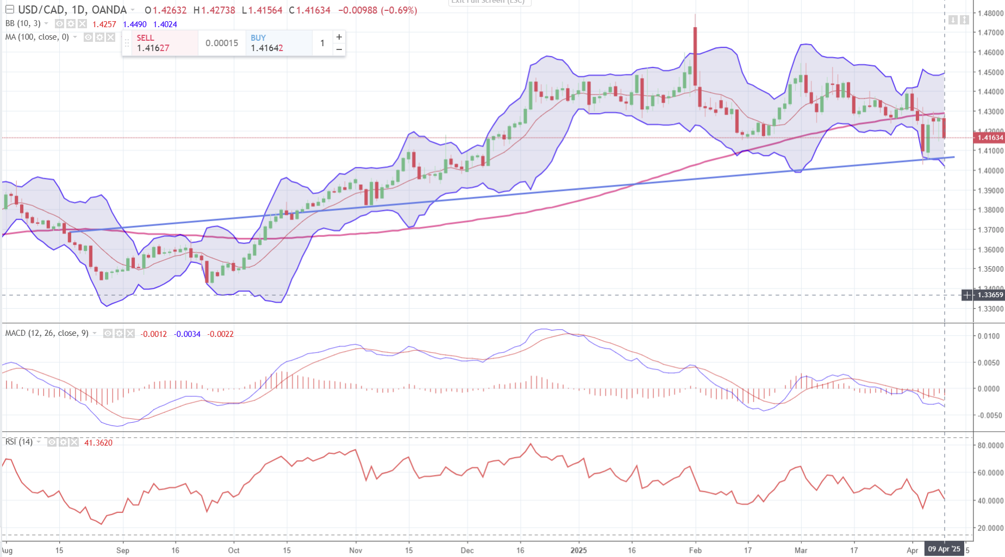1005x557 pixels.
Task: Expand the USD/CAD symbol title dropdown arrow
Action: click(133, 10)
